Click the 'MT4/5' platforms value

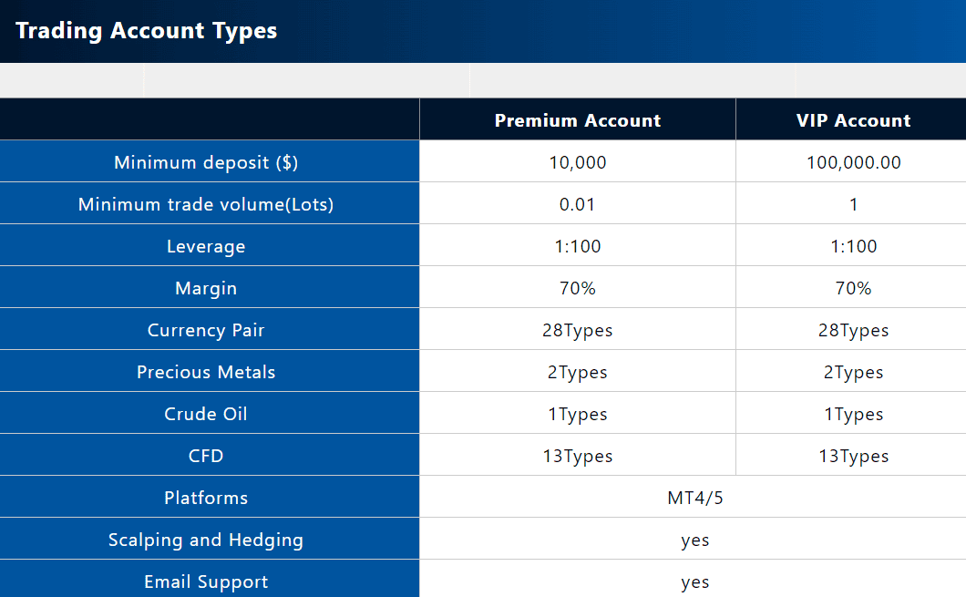tap(695, 498)
